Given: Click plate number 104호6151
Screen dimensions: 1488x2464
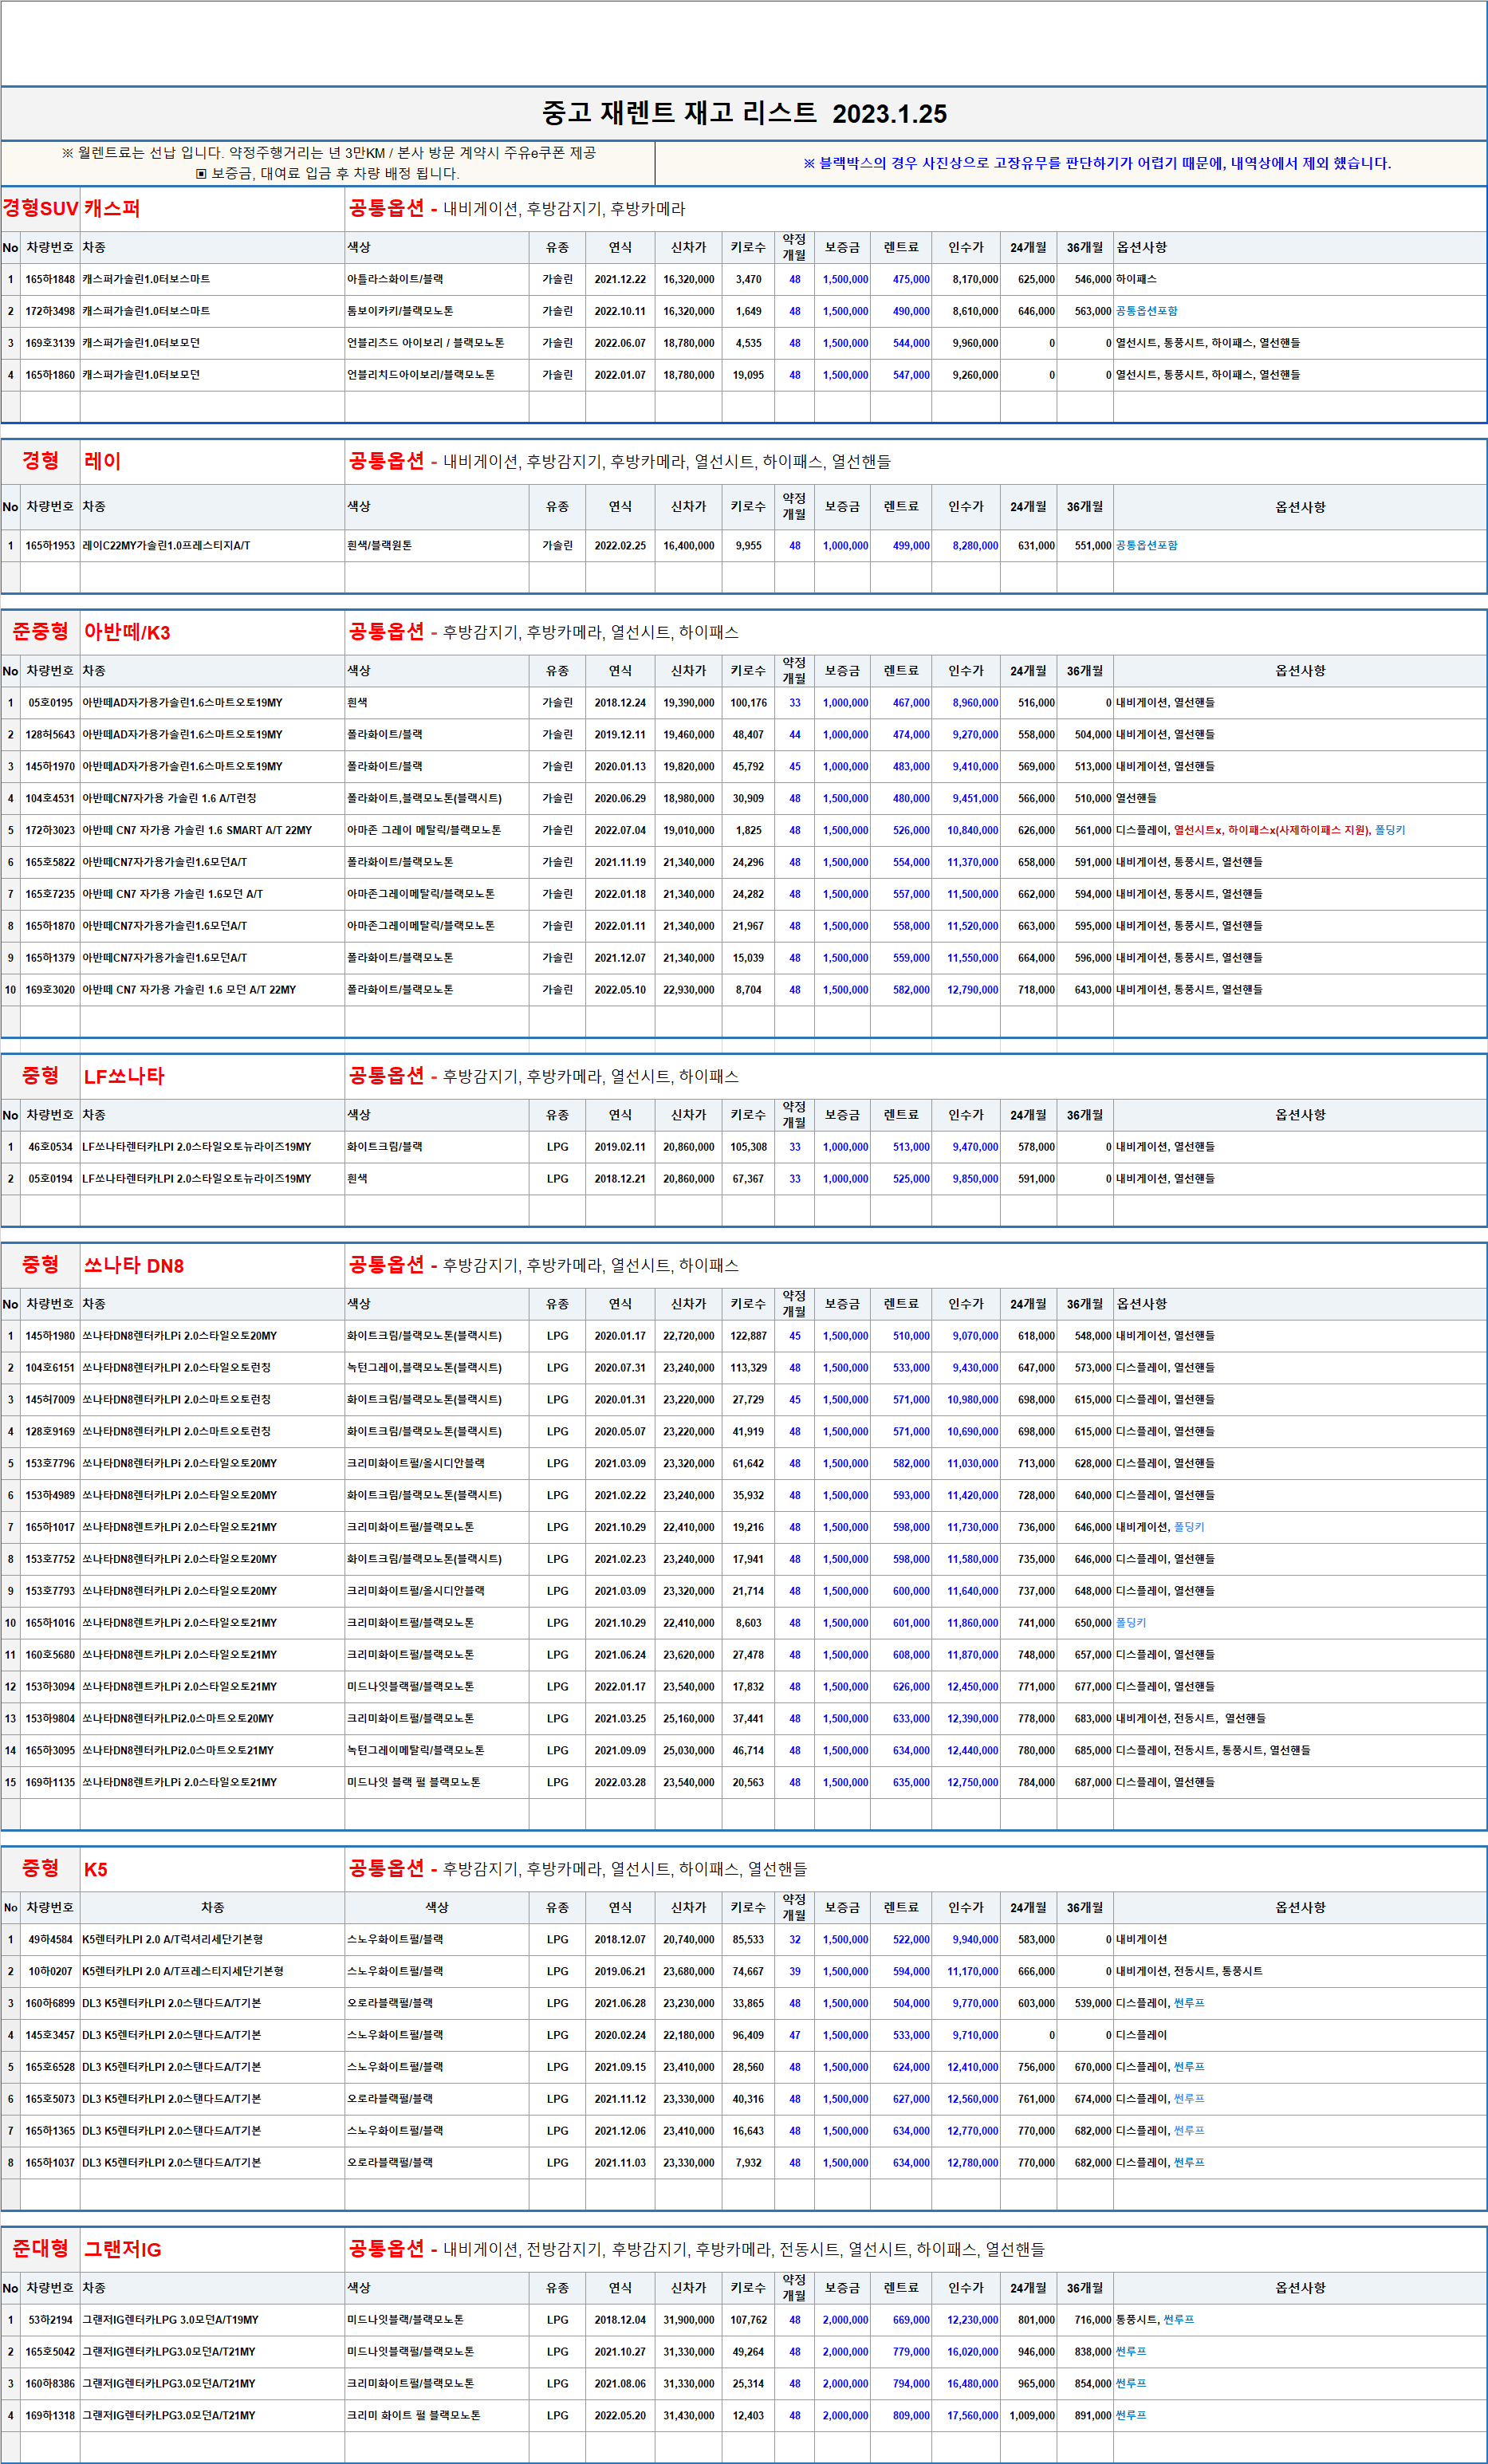Looking at the screenshot, I should (50, 1368).
